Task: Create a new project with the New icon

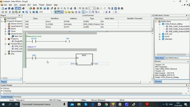Action: [x=3, y=8]
